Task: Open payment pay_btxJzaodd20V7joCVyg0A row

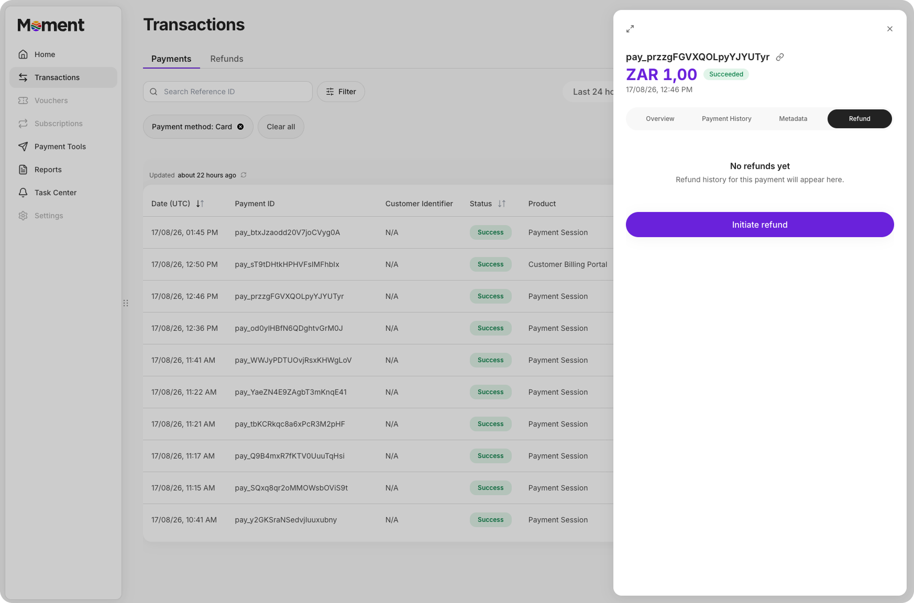Action: [x=378, y=232]
